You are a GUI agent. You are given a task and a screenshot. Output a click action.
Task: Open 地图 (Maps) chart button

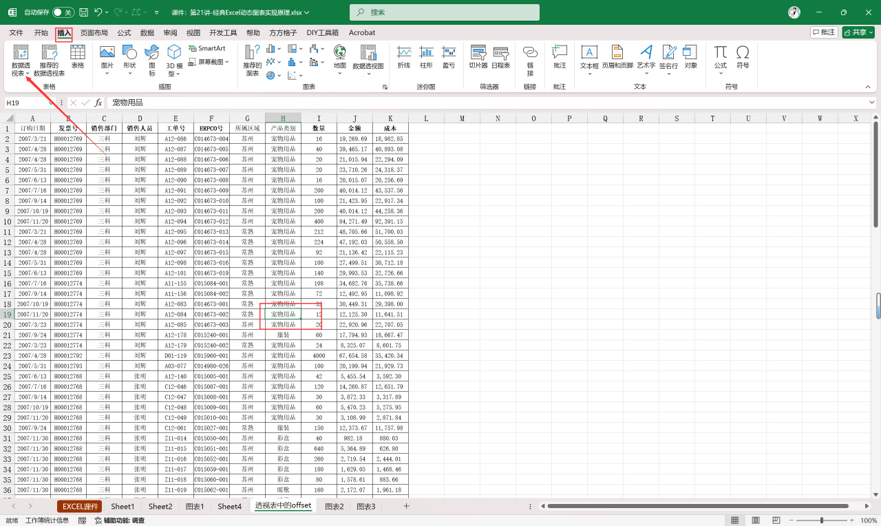tap(340, 60)
